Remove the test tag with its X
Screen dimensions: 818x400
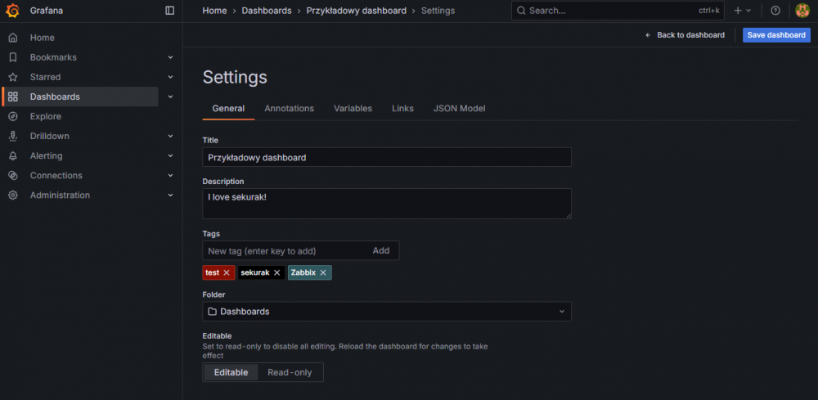[x=227, y=272]
